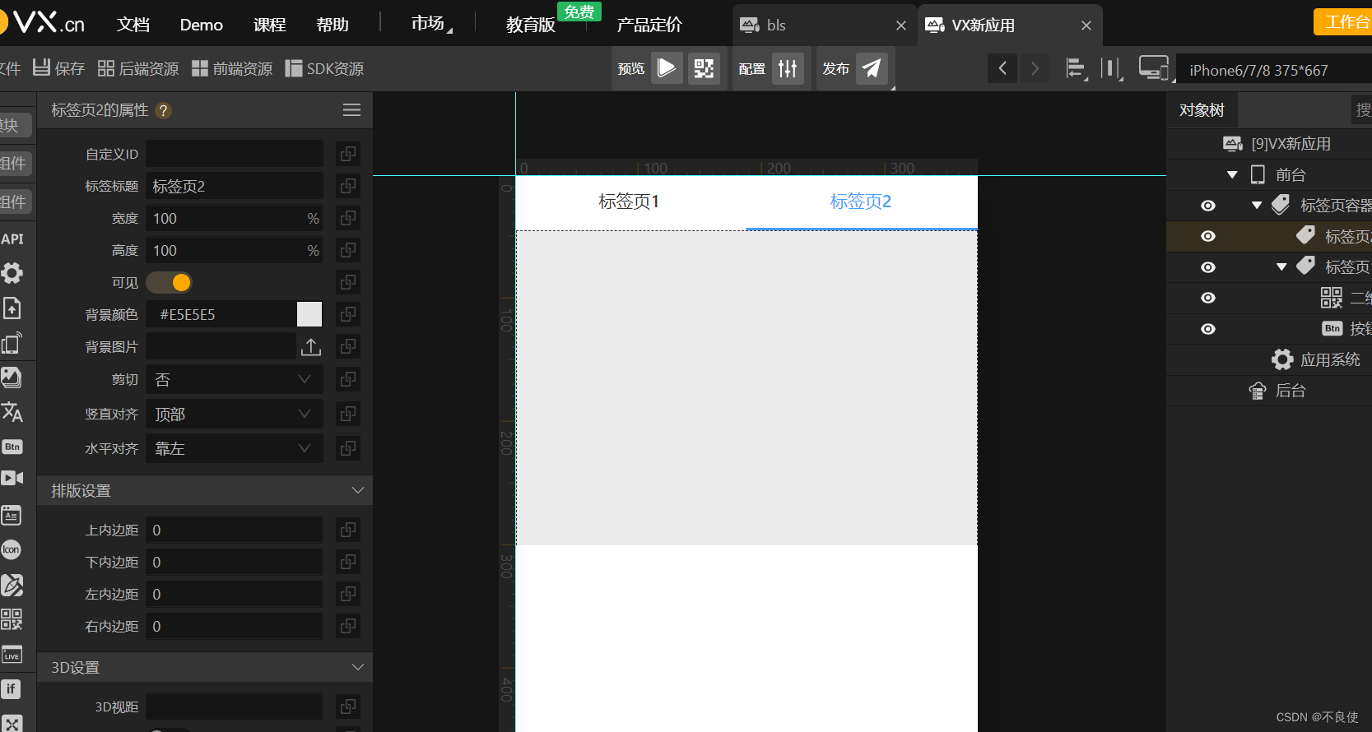
Task: Click the 背景颜色 hex value field
Action: click(x=221, y=314)
